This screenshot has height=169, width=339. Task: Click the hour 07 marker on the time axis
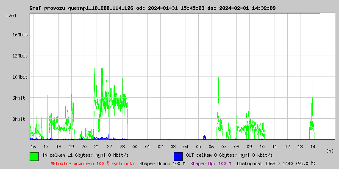click(224, 147)
